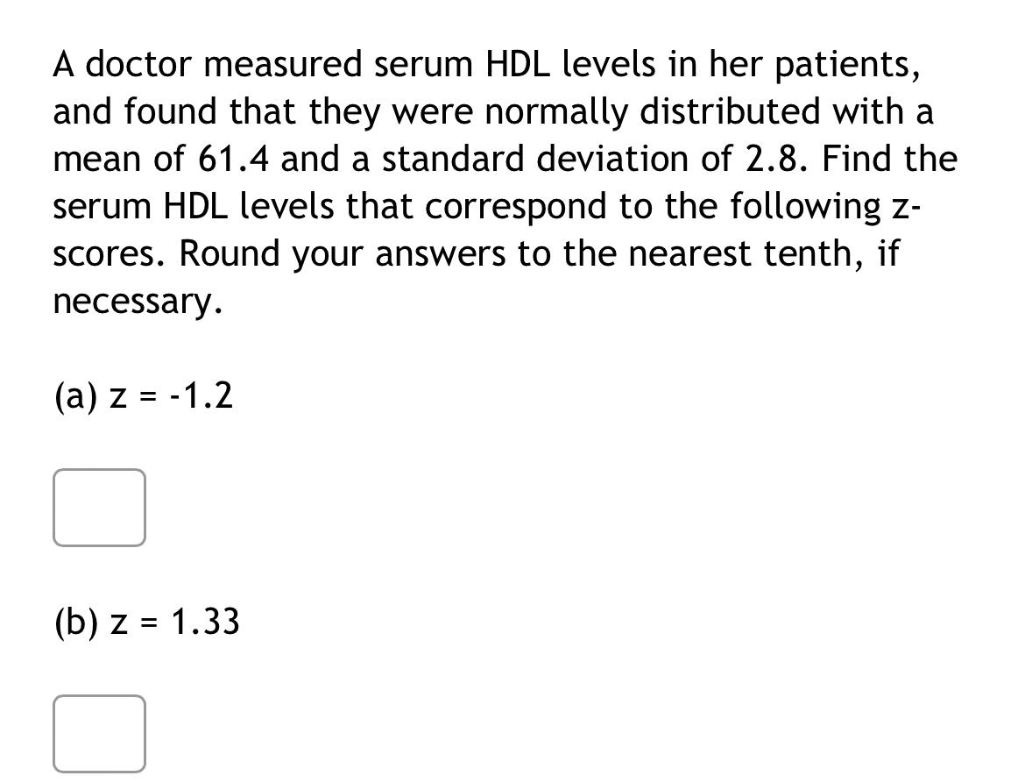1025x783 pixels.
Task: Click the word "necessary" ending the instructions
Action: click(x=131, y=301)
